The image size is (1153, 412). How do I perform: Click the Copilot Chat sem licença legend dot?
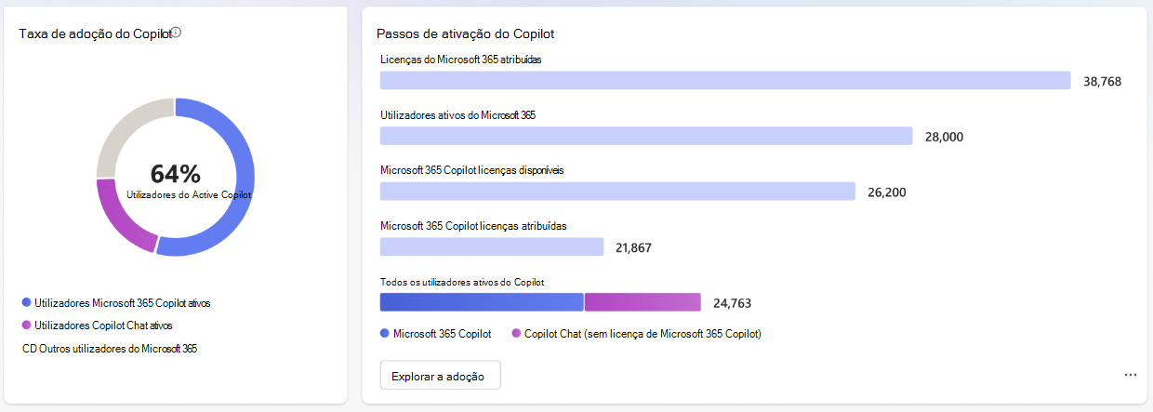pyautogui.click(x=516, y=333)
